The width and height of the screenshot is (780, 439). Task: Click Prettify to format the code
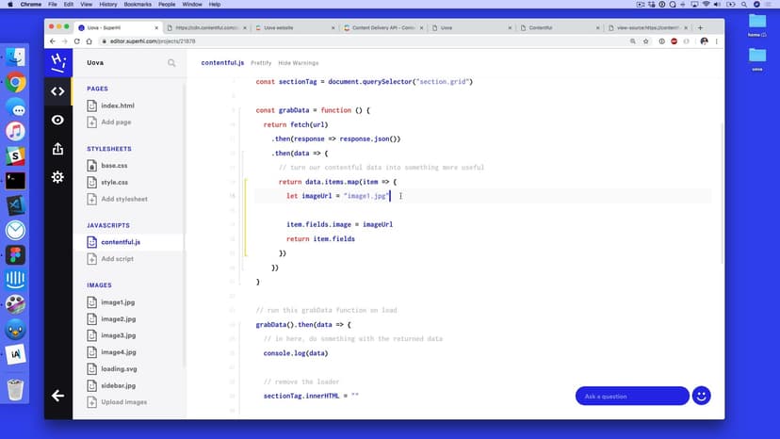coord(261,63)
